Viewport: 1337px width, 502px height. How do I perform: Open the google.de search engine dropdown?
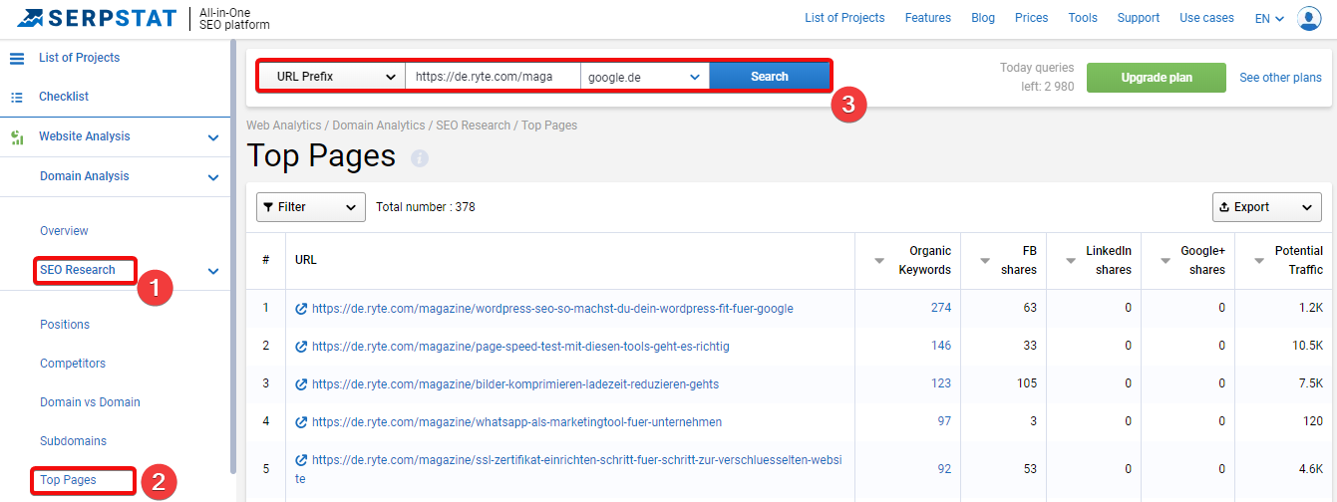645,76
